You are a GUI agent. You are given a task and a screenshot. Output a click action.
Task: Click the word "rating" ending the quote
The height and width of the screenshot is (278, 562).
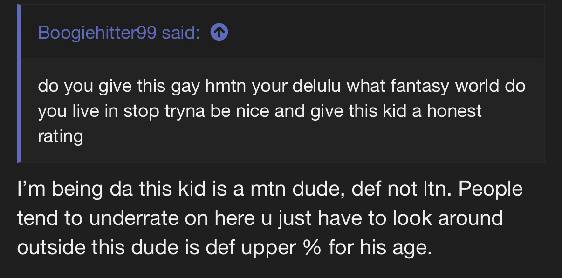pyautogui.click(x=61, y=136)
